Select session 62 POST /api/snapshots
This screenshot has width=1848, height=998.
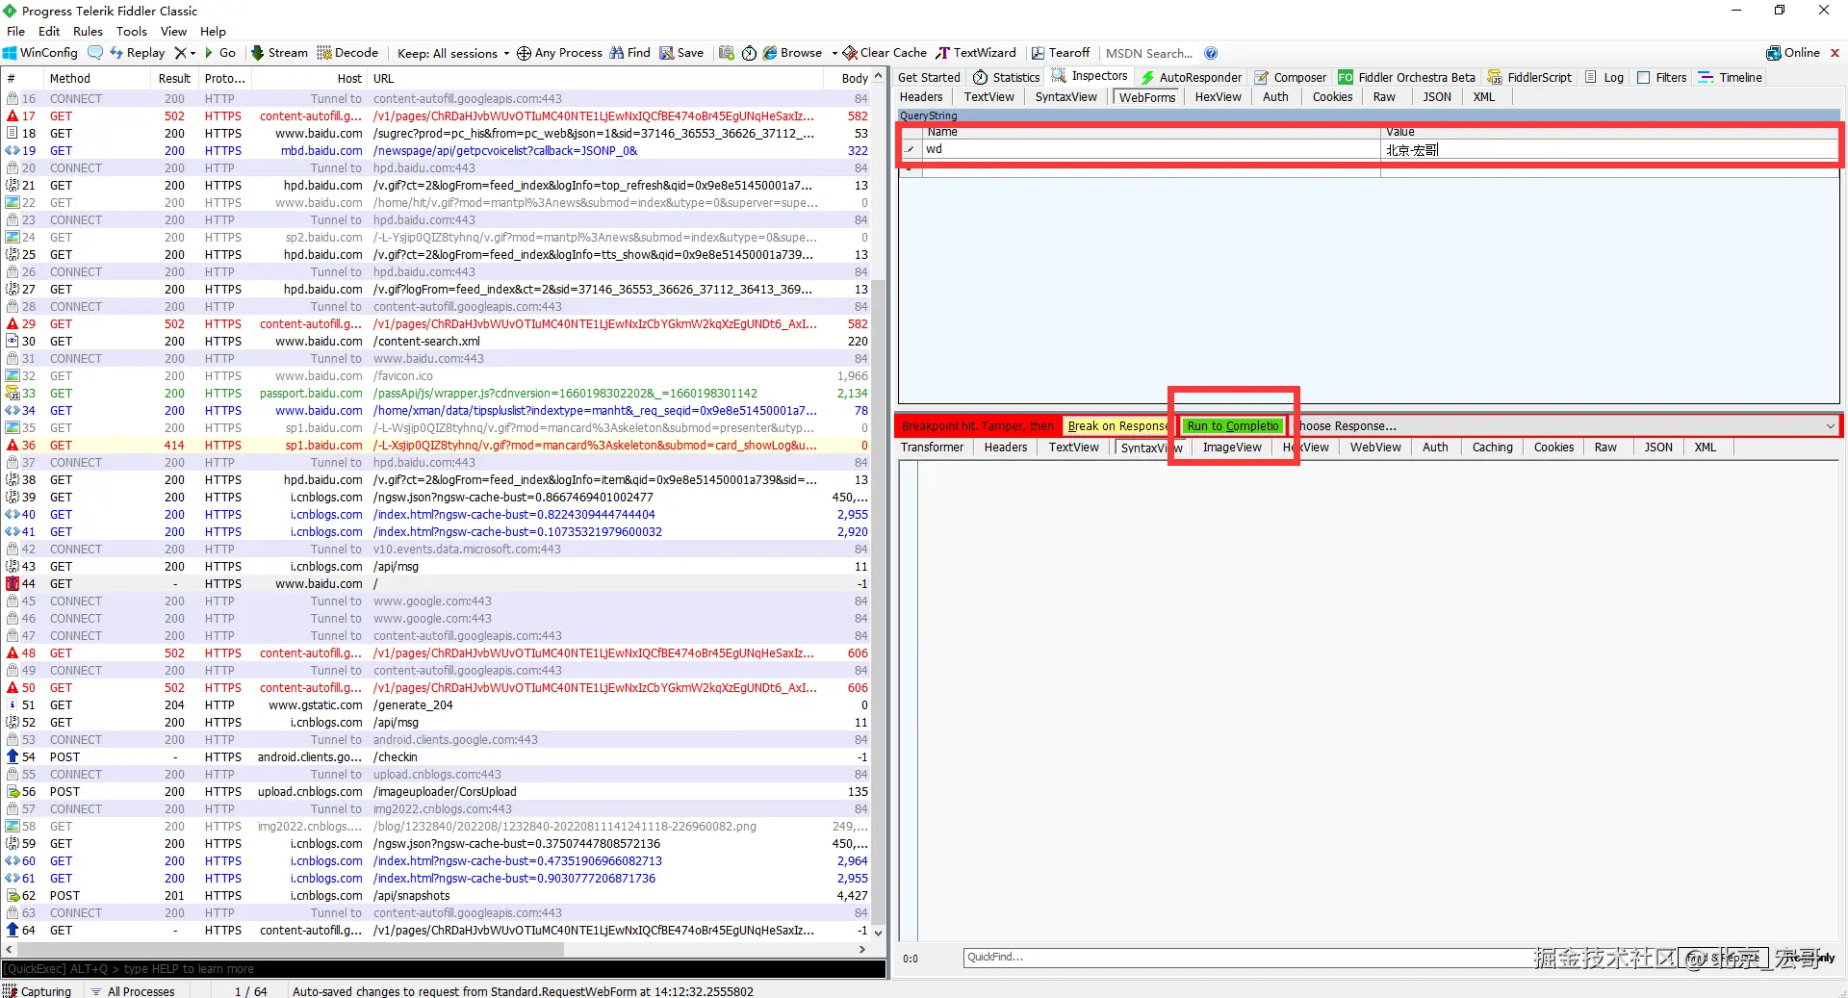(x=438, y=896)
